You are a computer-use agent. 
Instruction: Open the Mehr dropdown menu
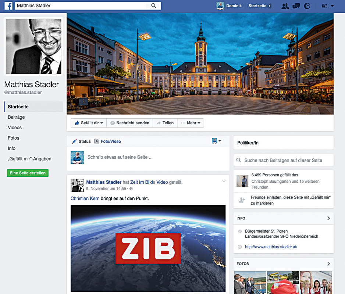[191, 123]
